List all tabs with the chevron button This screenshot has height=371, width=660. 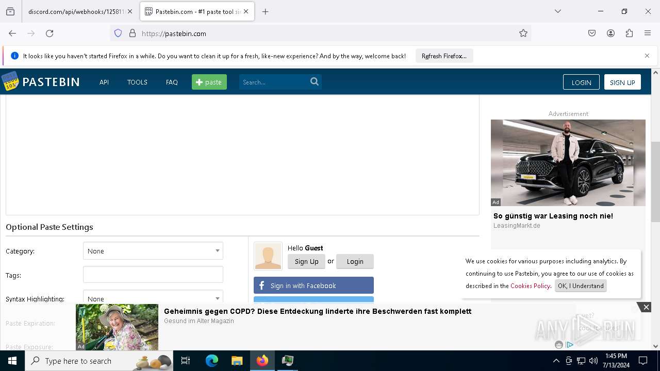click(x=558, y=11)
